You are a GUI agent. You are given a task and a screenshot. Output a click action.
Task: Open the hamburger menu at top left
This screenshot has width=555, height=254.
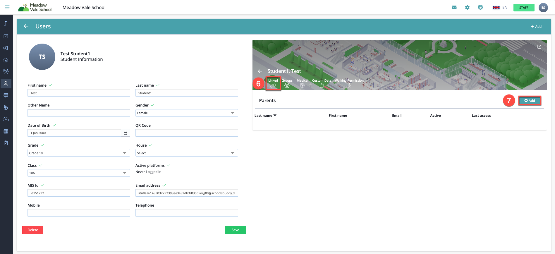[7, 7]
